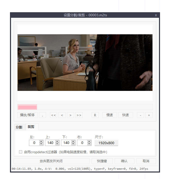Confirm with the 确认 button
This screenshot has height=179, width=180.
(x=124, y=161)
